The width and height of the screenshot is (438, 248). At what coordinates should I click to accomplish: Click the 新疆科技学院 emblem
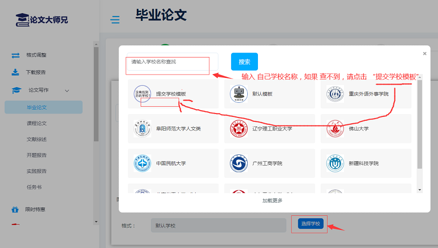pyautogui.click(x=335, y=163)
